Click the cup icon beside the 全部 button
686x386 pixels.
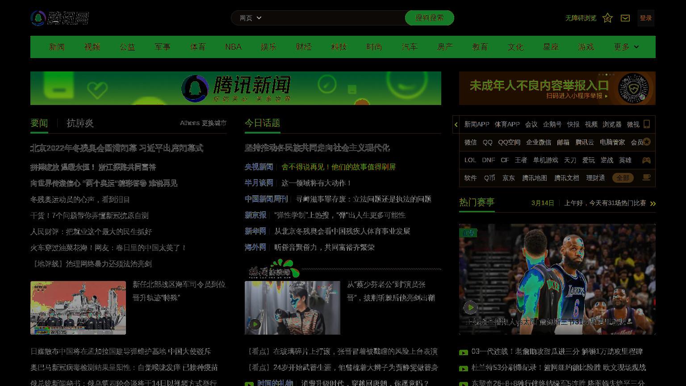pos(646,177)
